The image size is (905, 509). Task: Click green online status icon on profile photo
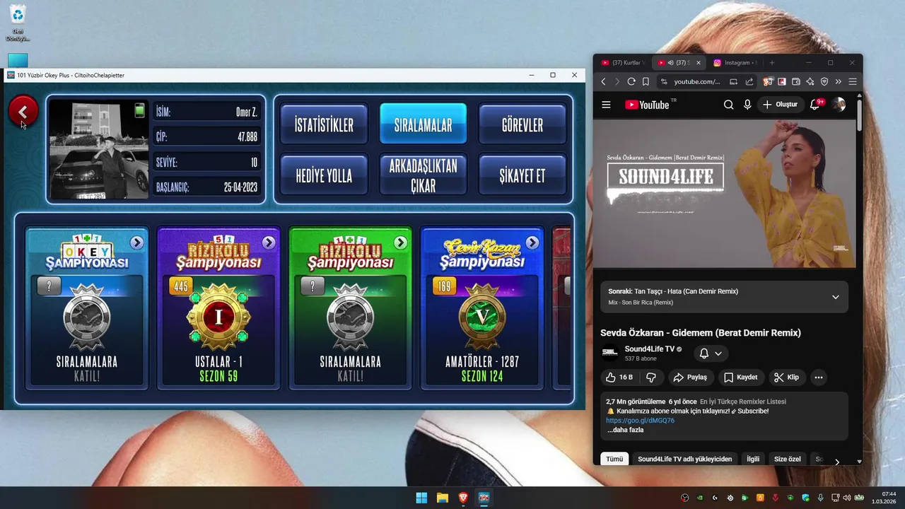click(139, 110)
